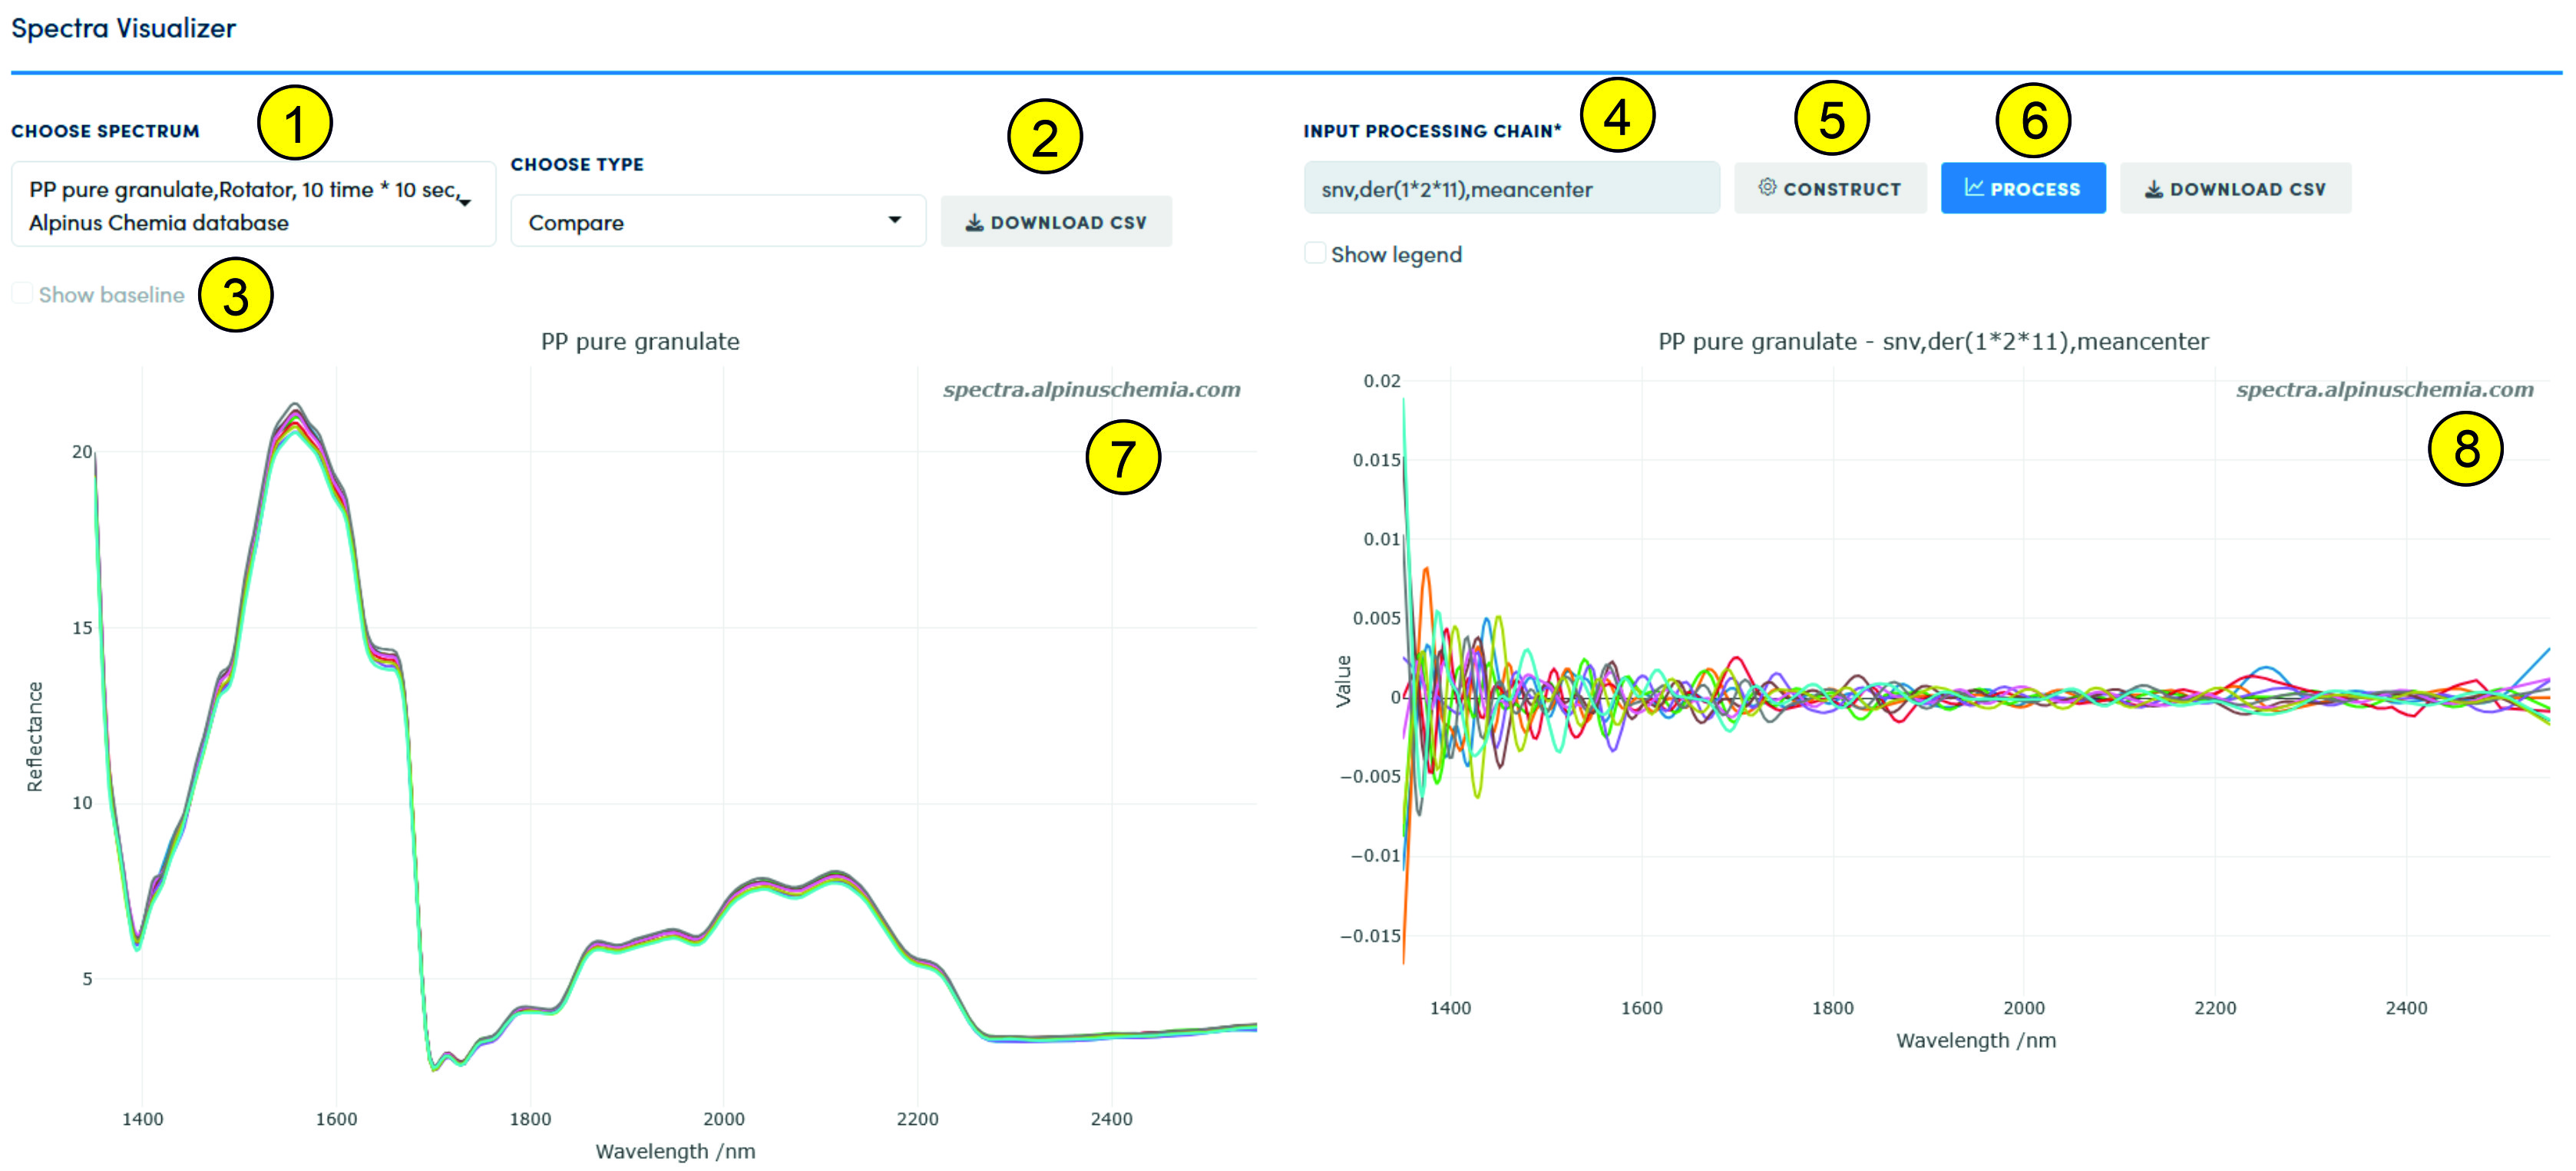Expand the Compare type dropdown

[x=717, y=221]
